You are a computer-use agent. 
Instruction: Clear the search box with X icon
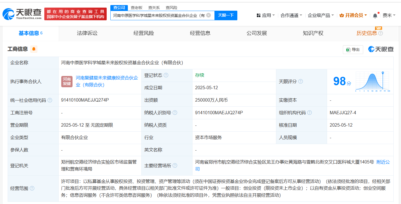(209, 15)
